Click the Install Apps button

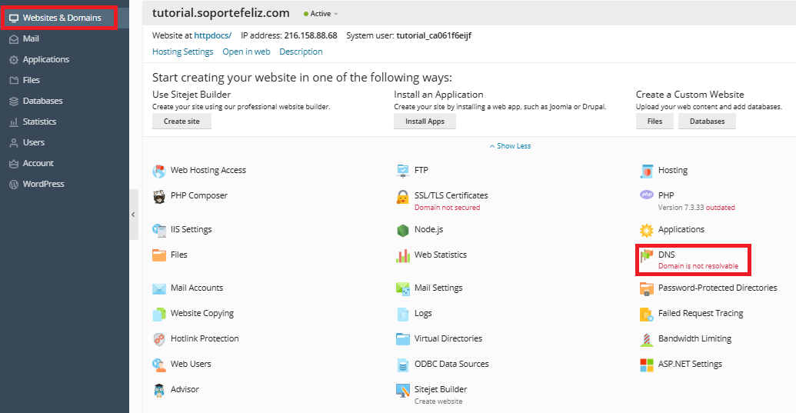pyautogui.click(x=425, y=122)
